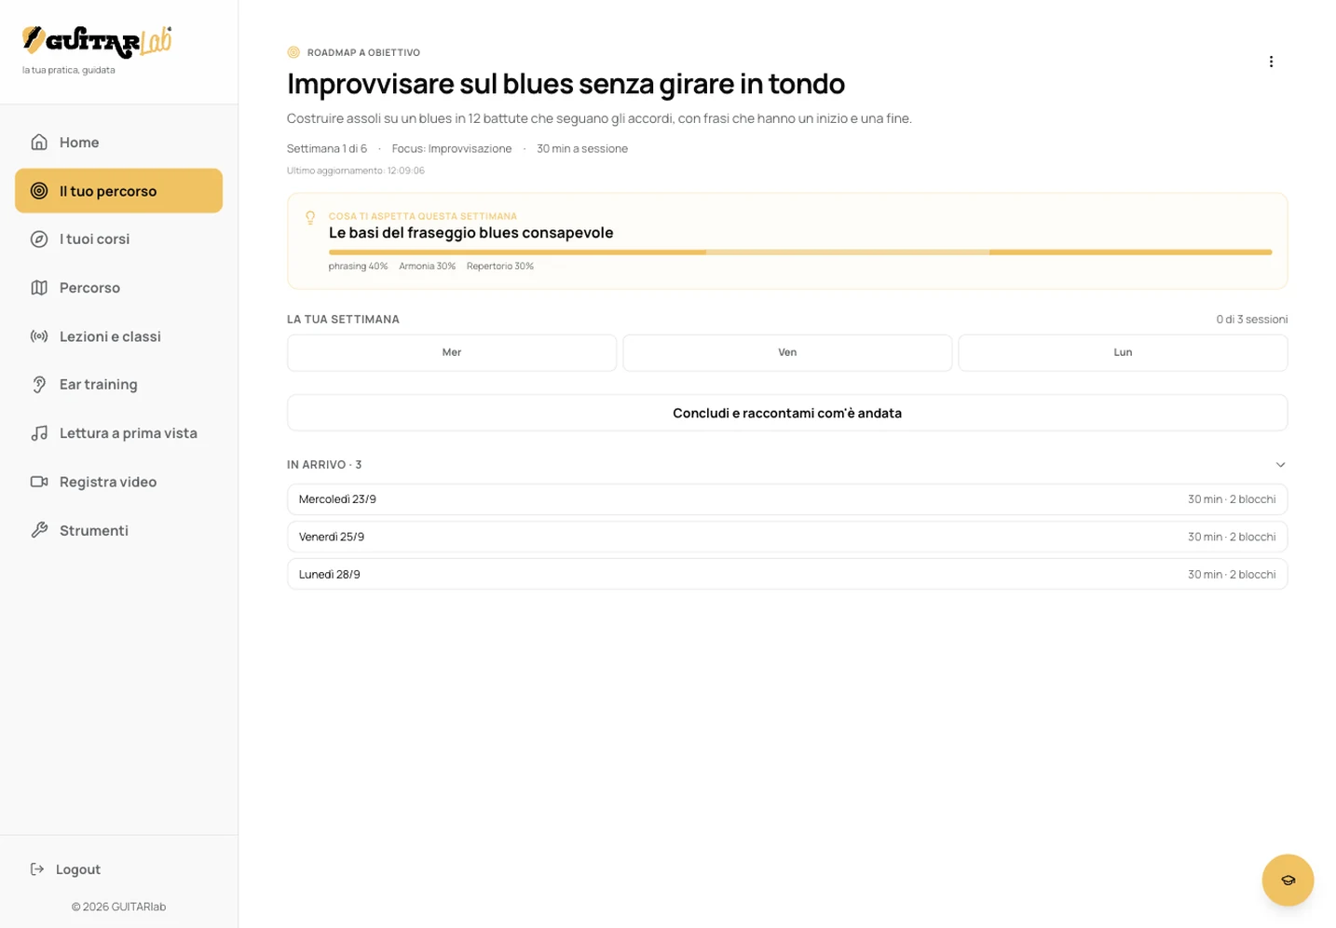Image resolution: width=1336 pixels, height=928 pixels.
Task: Click the Repertorio 30% label
Action: pyautogui.click(x=500, y=266)
